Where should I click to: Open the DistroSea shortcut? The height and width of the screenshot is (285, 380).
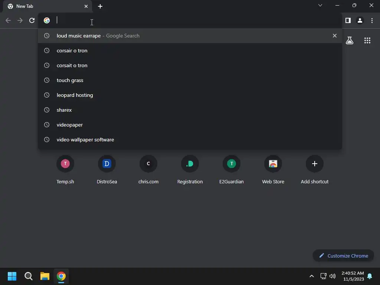click(107, 170)
